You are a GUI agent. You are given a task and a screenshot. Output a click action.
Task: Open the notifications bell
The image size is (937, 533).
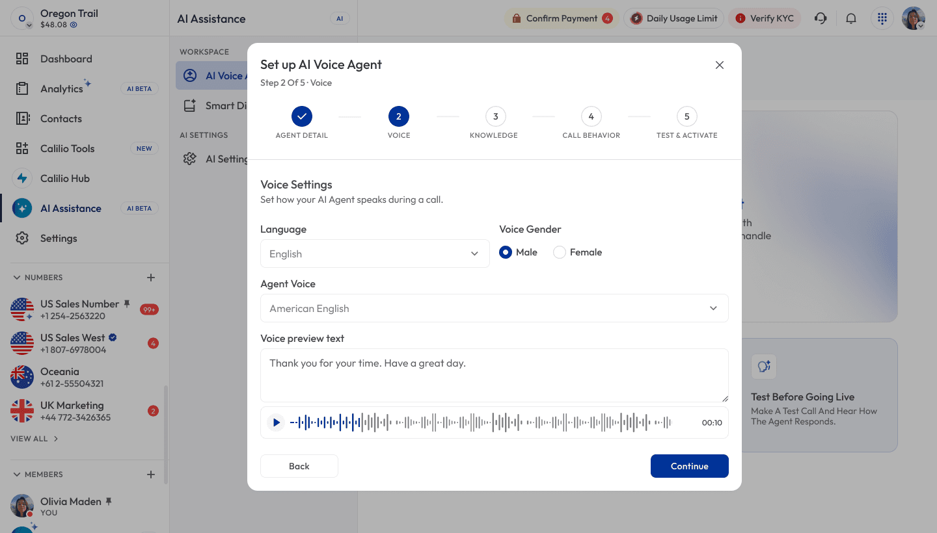click(x=851, y=18)
